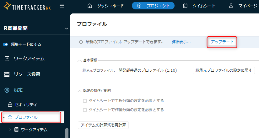
Task: Toggle the hamburger menu icon
Action: [62, 6]
